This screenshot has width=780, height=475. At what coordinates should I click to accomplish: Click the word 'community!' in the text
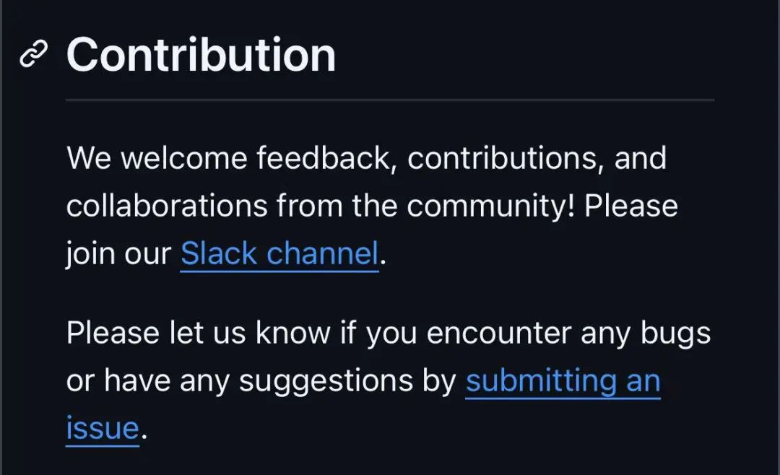[490, 206]
